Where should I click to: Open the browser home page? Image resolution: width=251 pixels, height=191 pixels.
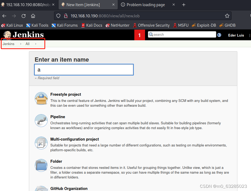click(33, 16)
